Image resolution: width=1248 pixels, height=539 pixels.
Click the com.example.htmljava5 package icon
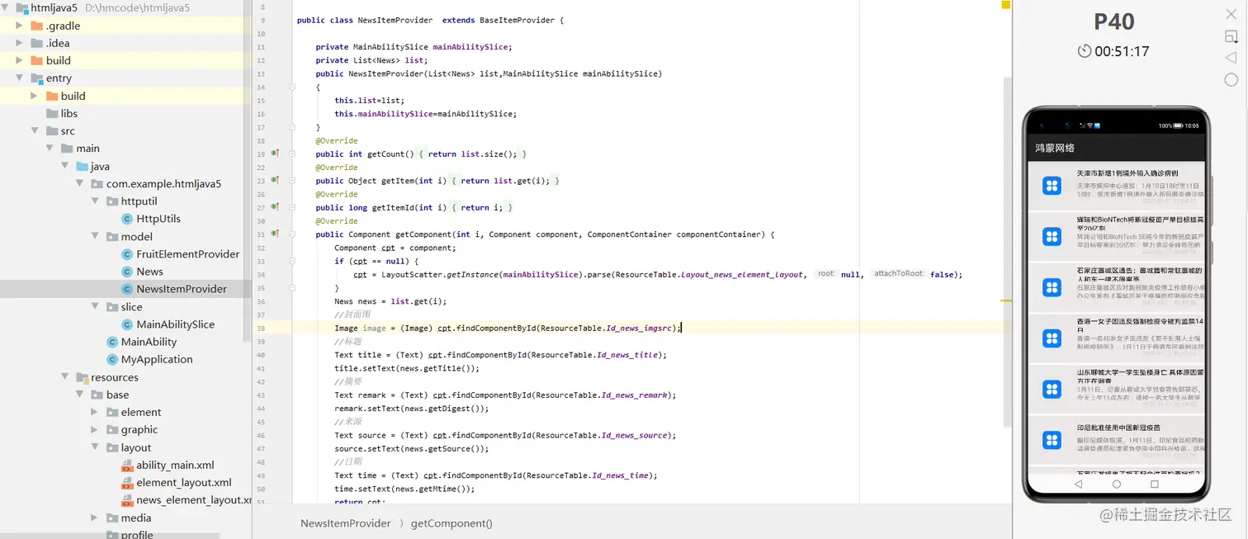[97, 183]
